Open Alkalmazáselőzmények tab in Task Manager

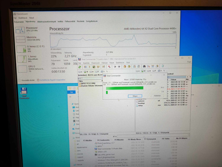47,22
